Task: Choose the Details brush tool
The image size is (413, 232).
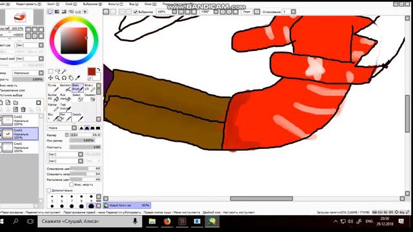Action: pos(77,117)
